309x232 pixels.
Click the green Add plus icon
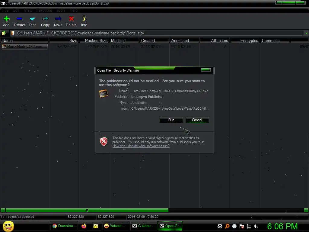(6, 19)
